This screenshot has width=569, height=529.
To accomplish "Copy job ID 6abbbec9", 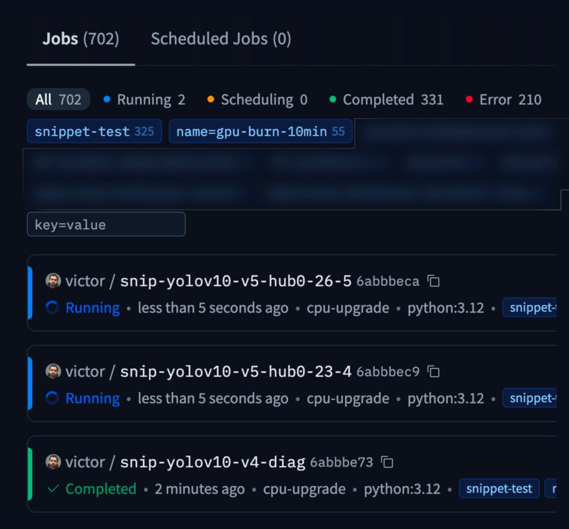I will point(433,372).
